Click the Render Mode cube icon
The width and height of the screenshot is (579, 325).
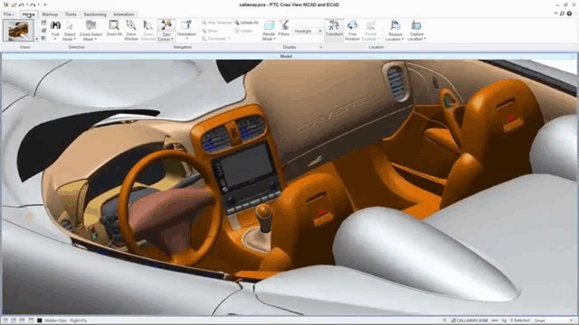(269, 25)
